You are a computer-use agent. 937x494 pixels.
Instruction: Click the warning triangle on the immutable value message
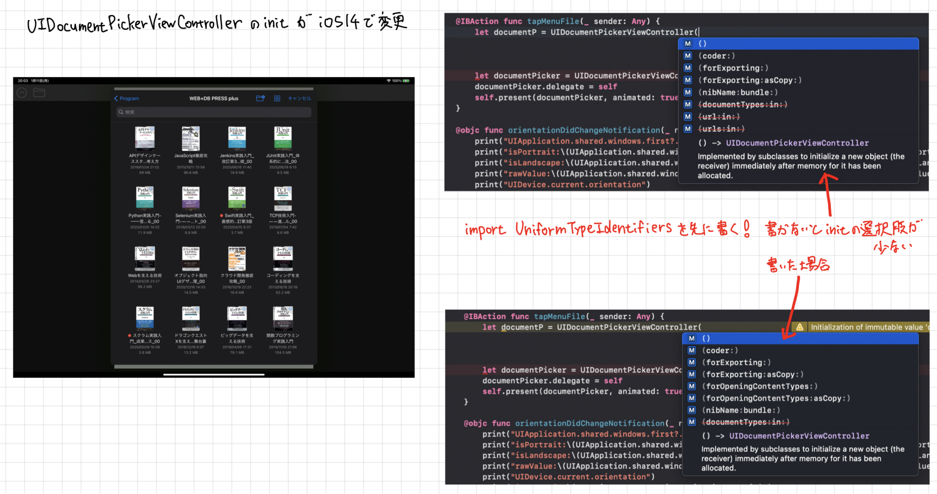(800, 327)
